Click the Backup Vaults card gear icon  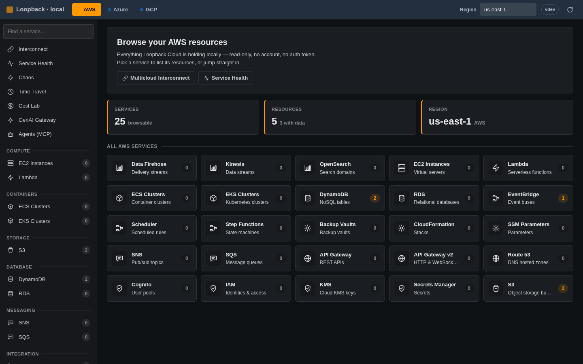pos(308,228)
